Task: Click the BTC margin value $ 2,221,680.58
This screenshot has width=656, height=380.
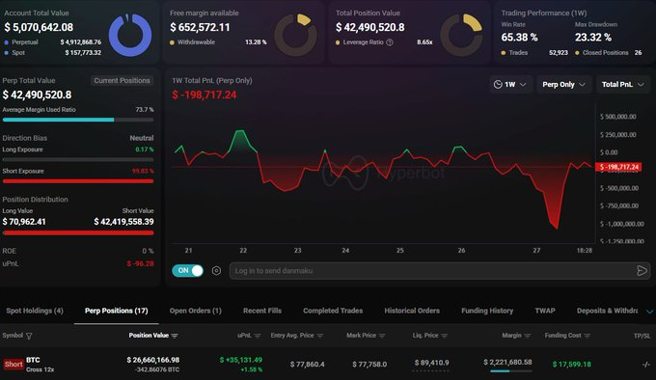Action: [x=507, y=362]
